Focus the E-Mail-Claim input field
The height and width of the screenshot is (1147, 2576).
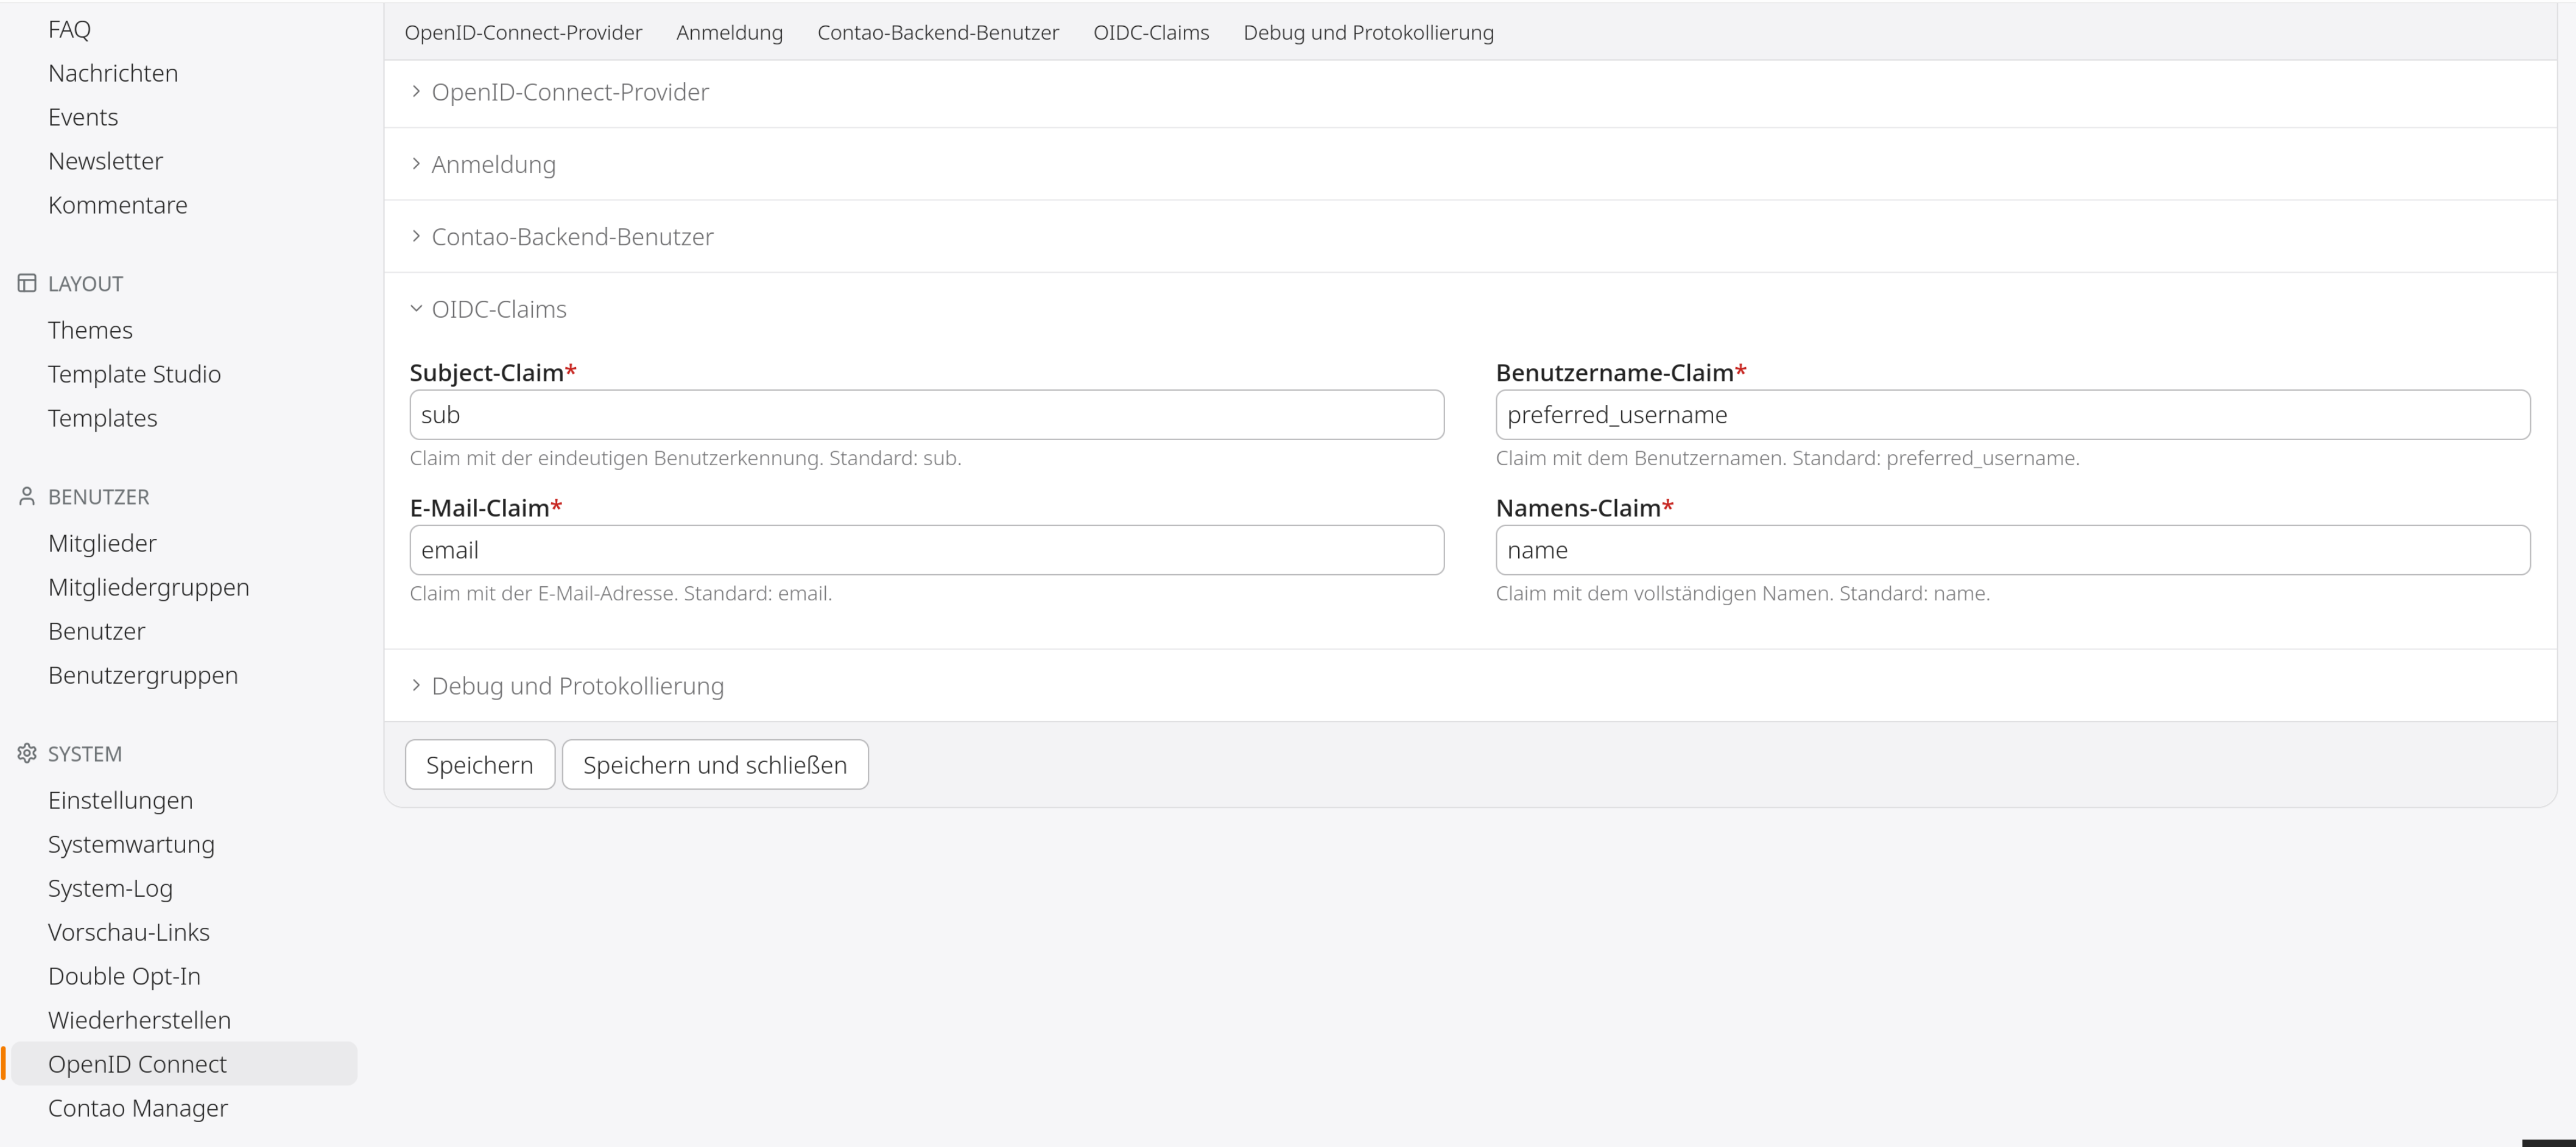927,550
